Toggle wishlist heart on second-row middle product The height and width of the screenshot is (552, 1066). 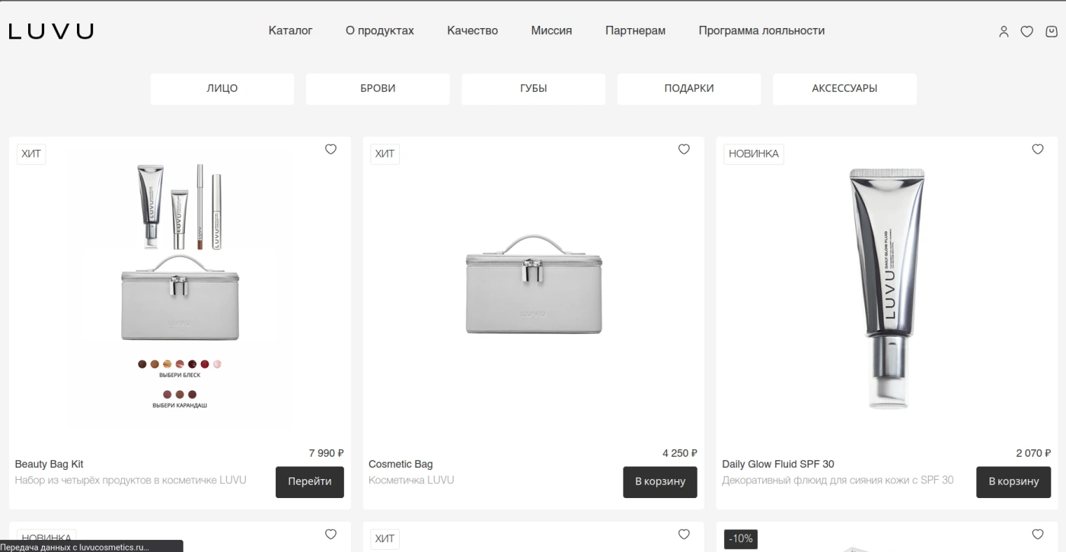[684, 534]
